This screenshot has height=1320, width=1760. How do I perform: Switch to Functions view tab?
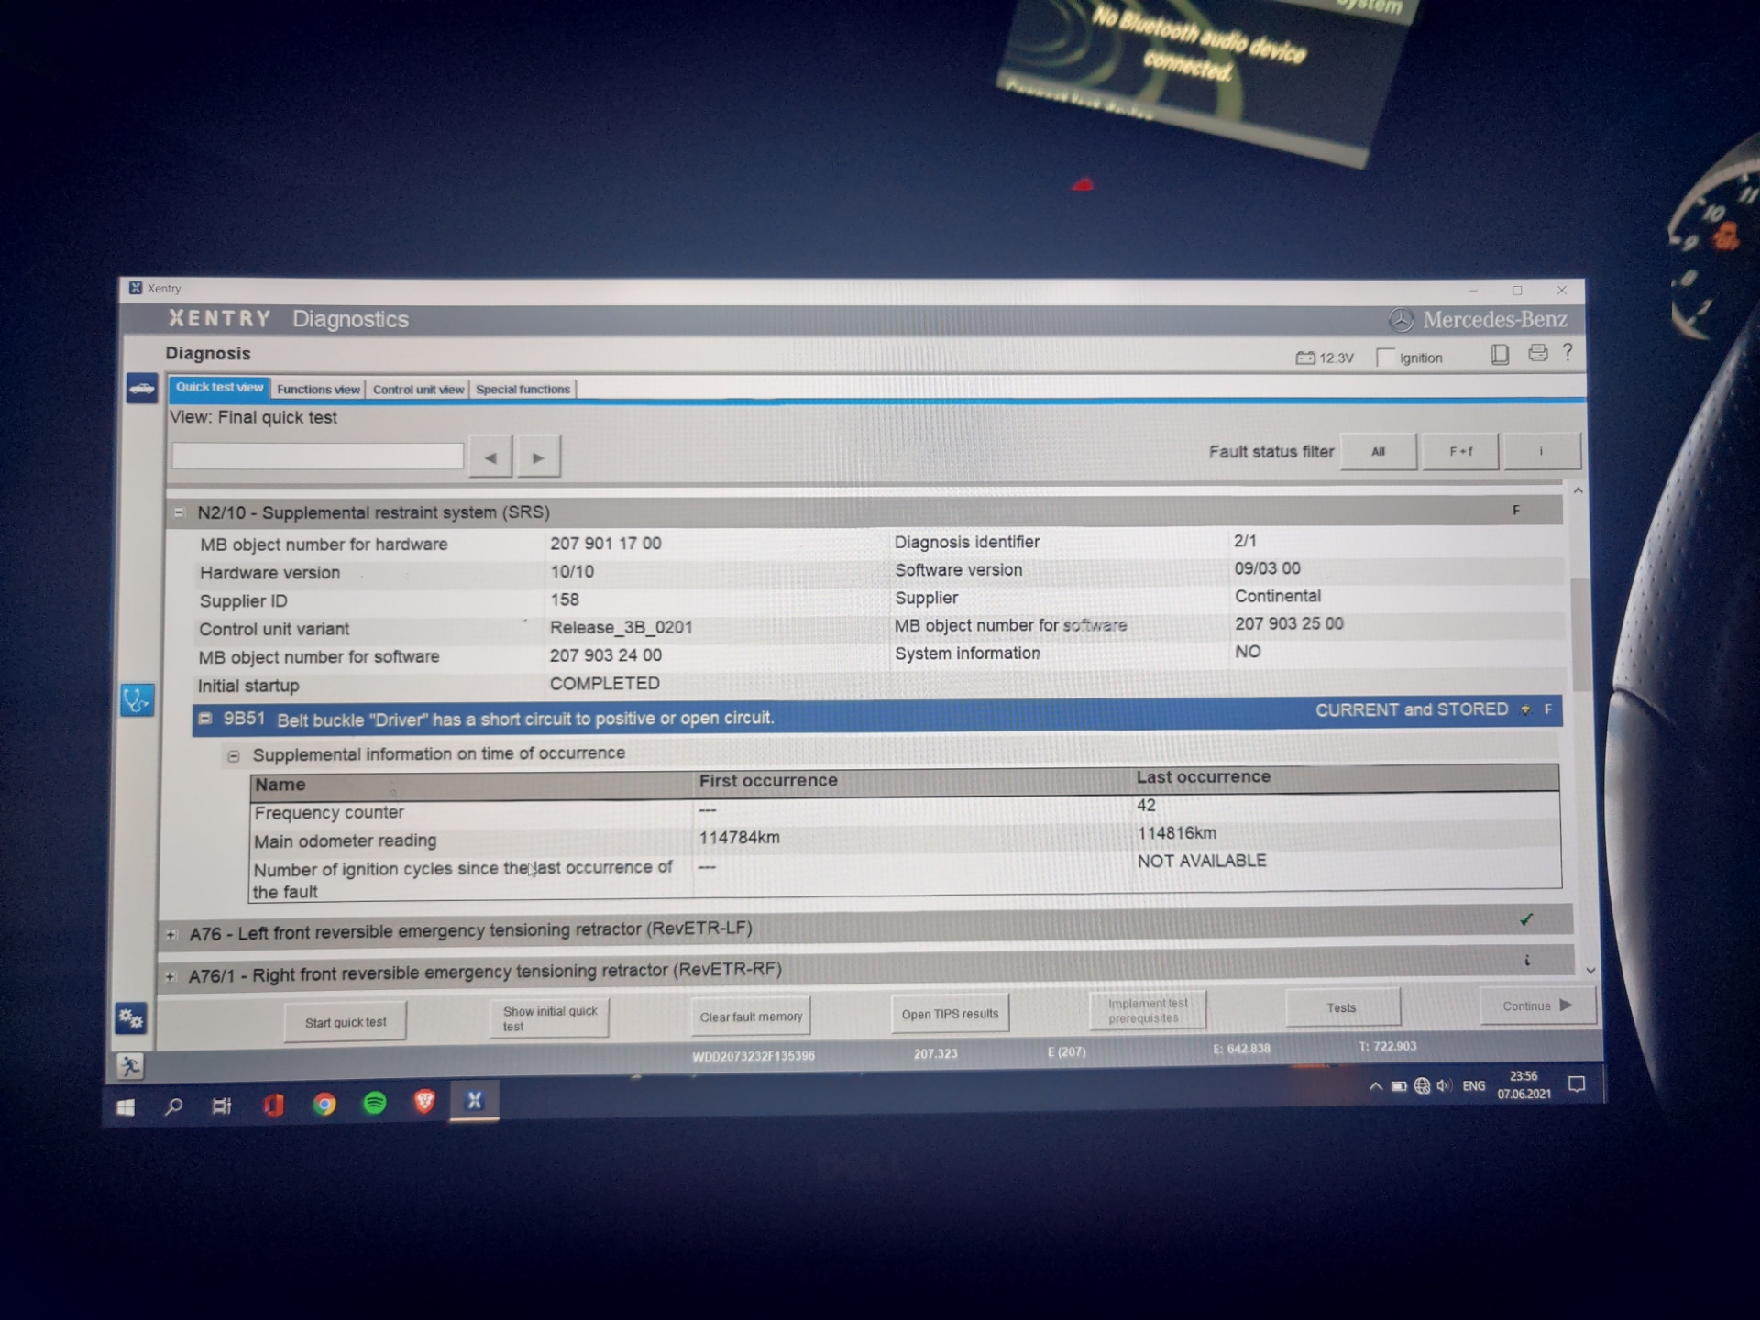[x=318, y=390]
